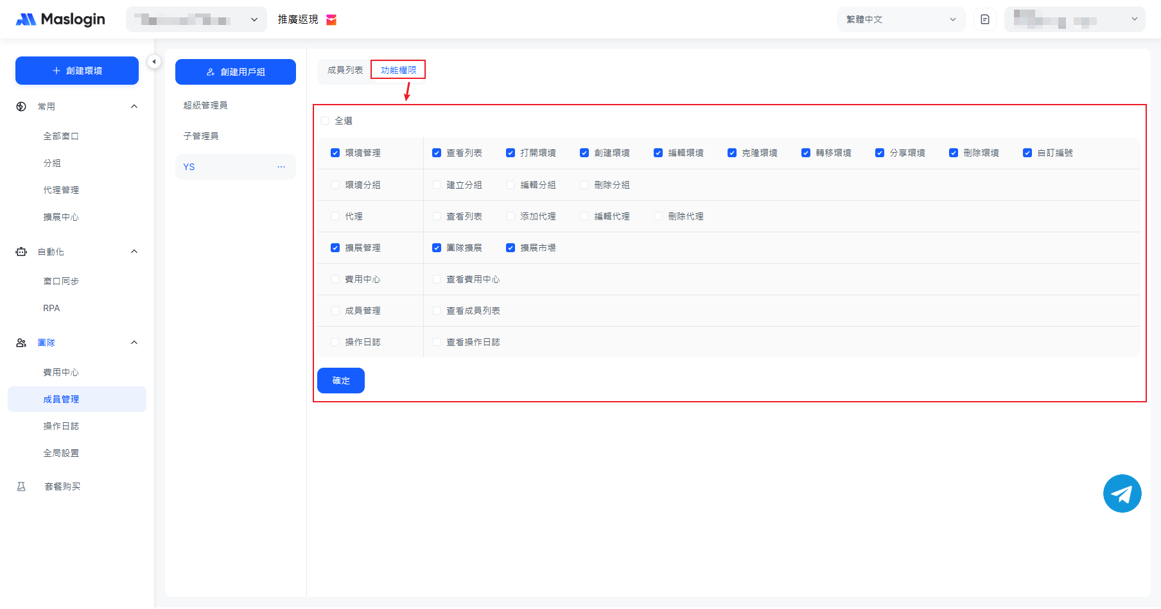Viewport: 1161px width, 609px height.
Task: Open 代理管理 in the sidebar
Action: [x=61, y=190]
